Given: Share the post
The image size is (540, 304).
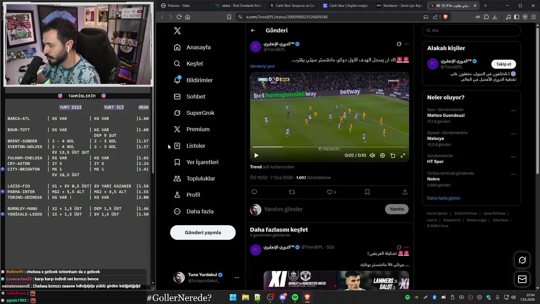Looking at the screenshot, I should 405,192.
